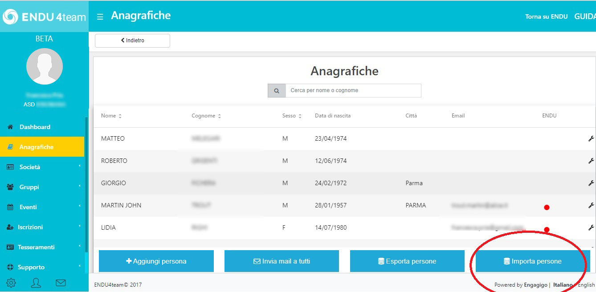Click the Email column header
The image size is (596, 292).
tap(458, 116)
